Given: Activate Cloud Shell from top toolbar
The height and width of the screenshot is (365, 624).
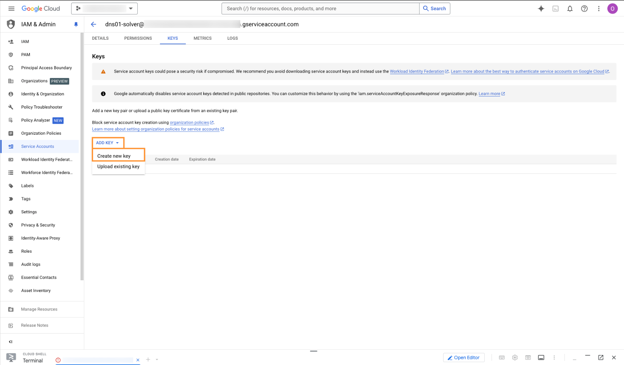Looking at the screenshot, I should (x=555, y=9).
